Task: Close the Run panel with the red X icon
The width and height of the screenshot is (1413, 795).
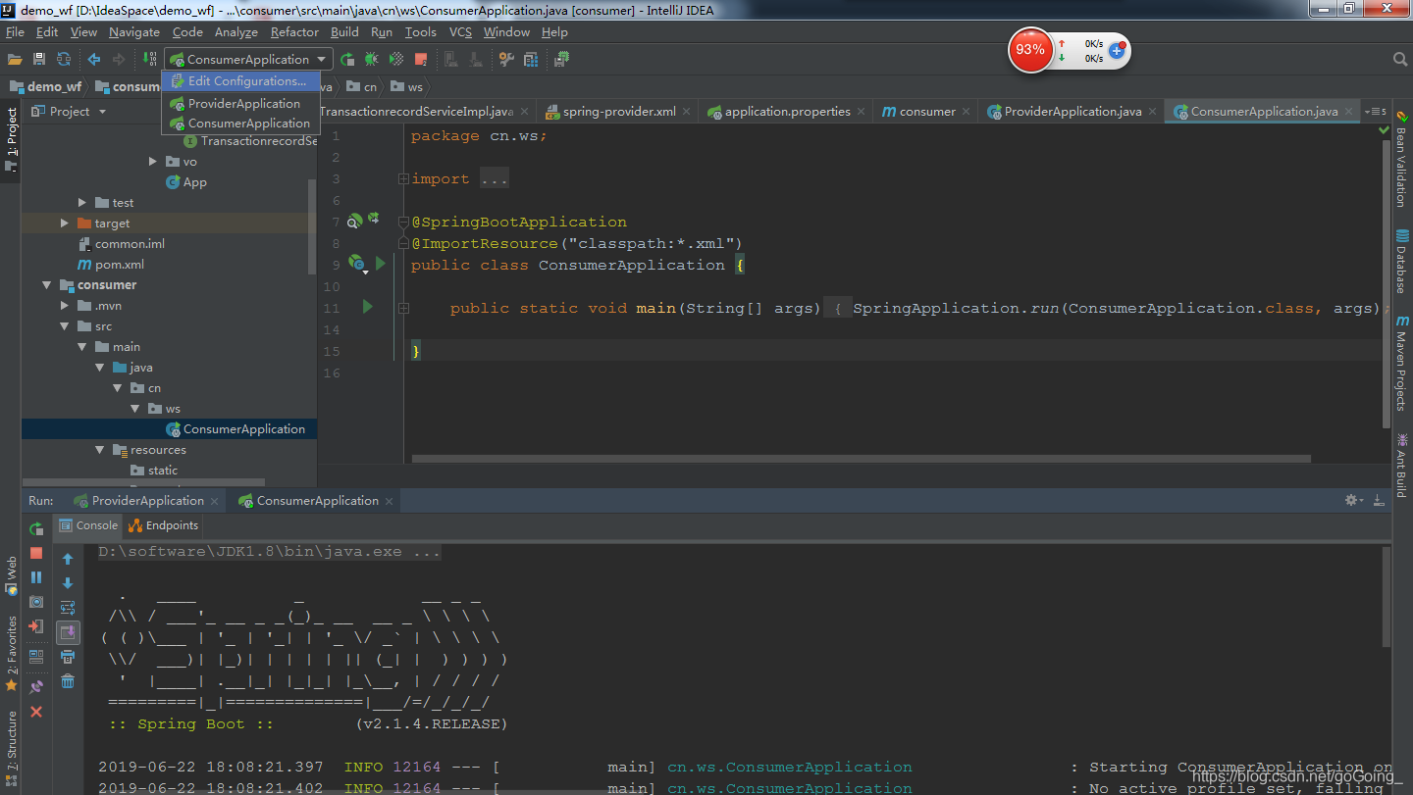Action: point(36,712)
